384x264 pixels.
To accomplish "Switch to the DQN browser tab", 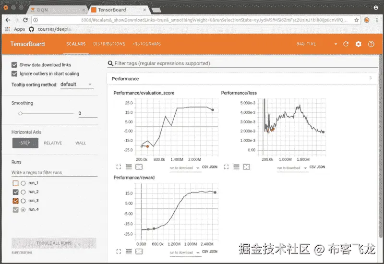I will pyautogui.click(x=57, y=10).
